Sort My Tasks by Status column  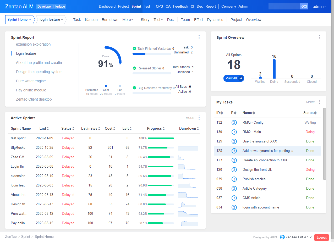pyautogui.click(x=310, y=113)
